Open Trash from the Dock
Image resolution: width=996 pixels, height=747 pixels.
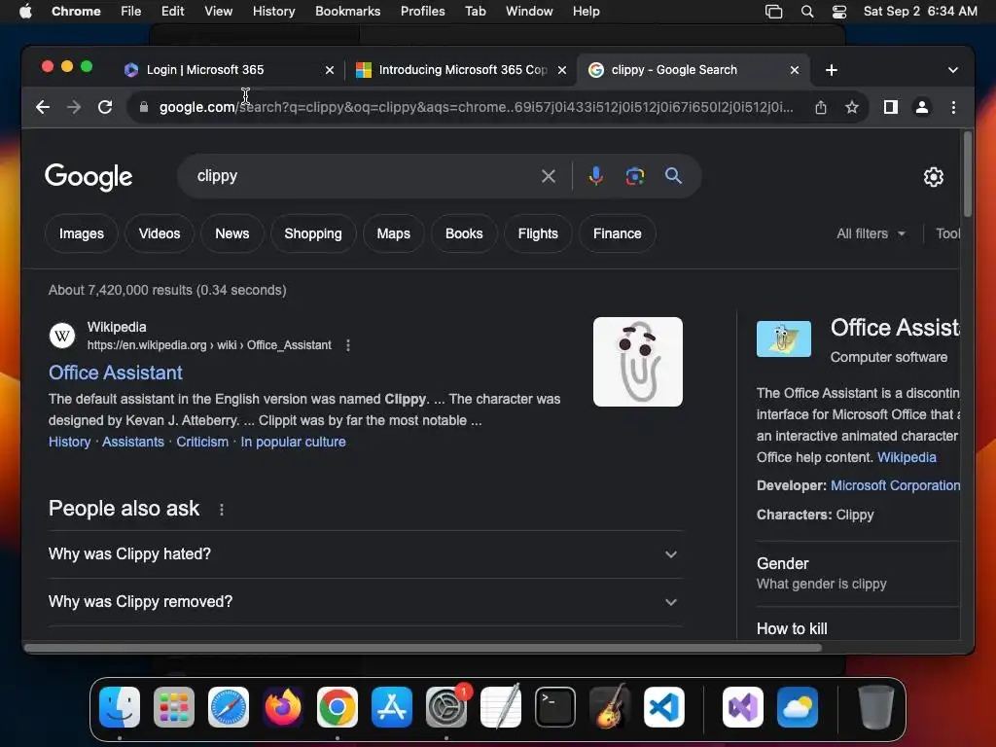[x=876, y=707]
